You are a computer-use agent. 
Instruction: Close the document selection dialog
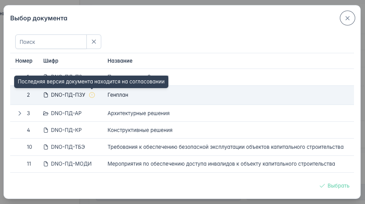click(347, 18)
